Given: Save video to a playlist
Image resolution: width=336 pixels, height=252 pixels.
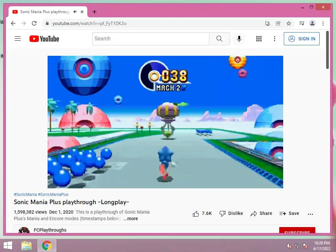Looking at the screenshot, I should [289, 213].
